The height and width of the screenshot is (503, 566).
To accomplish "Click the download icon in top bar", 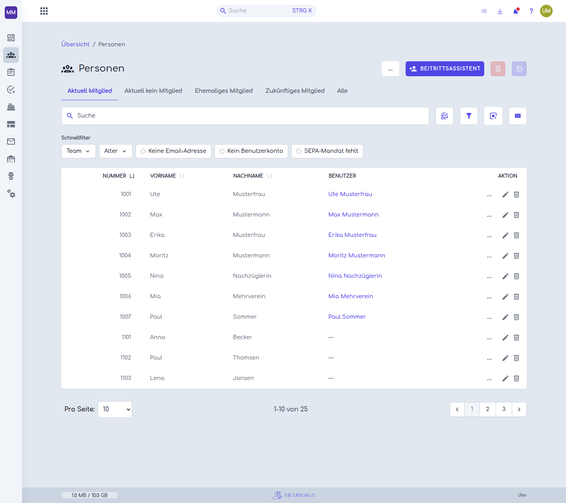I will coord(500,11).
